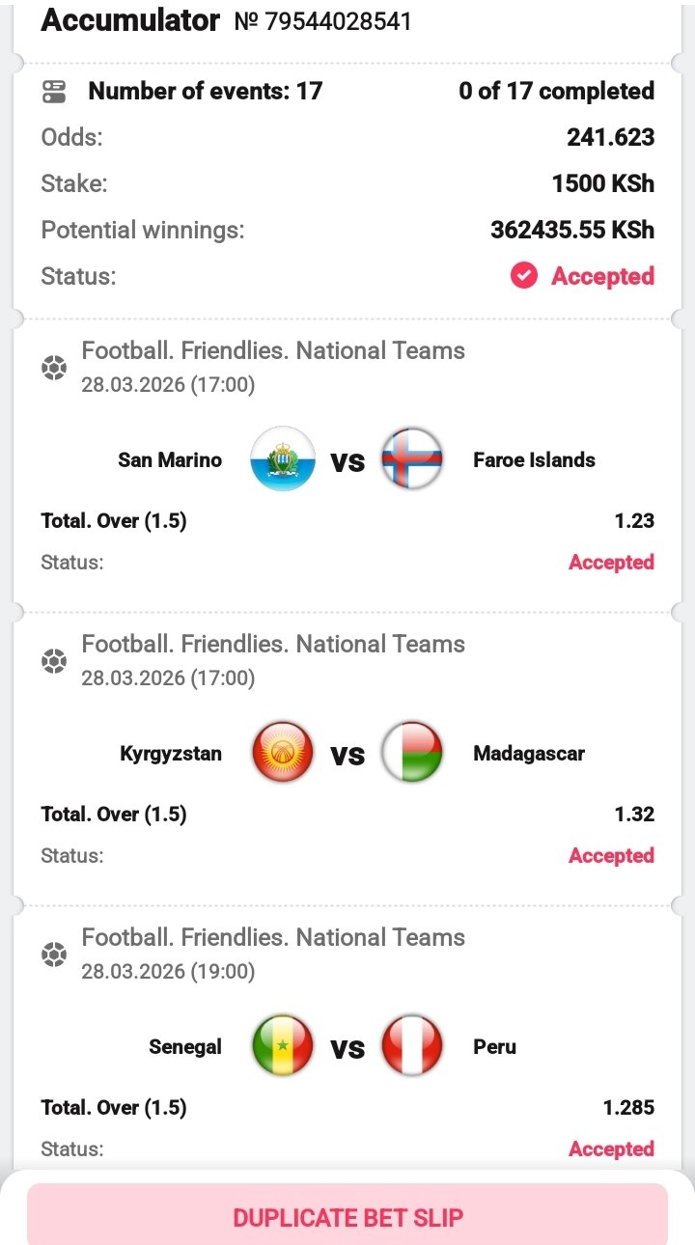Click the Peru team name
The width and height of the screenshot is (695, 1245).
[494, 1047]
